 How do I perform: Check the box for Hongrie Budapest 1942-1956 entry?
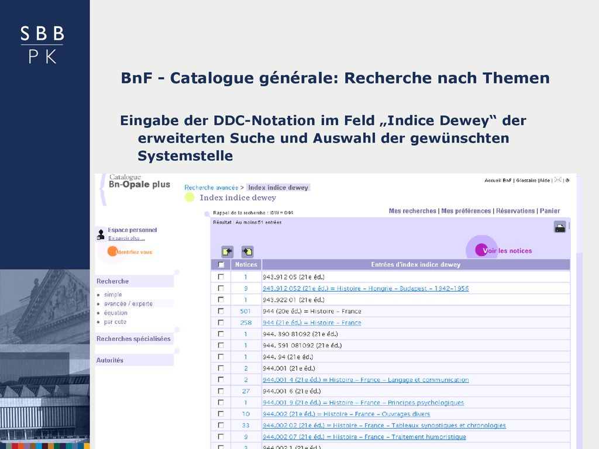(221, 288)
